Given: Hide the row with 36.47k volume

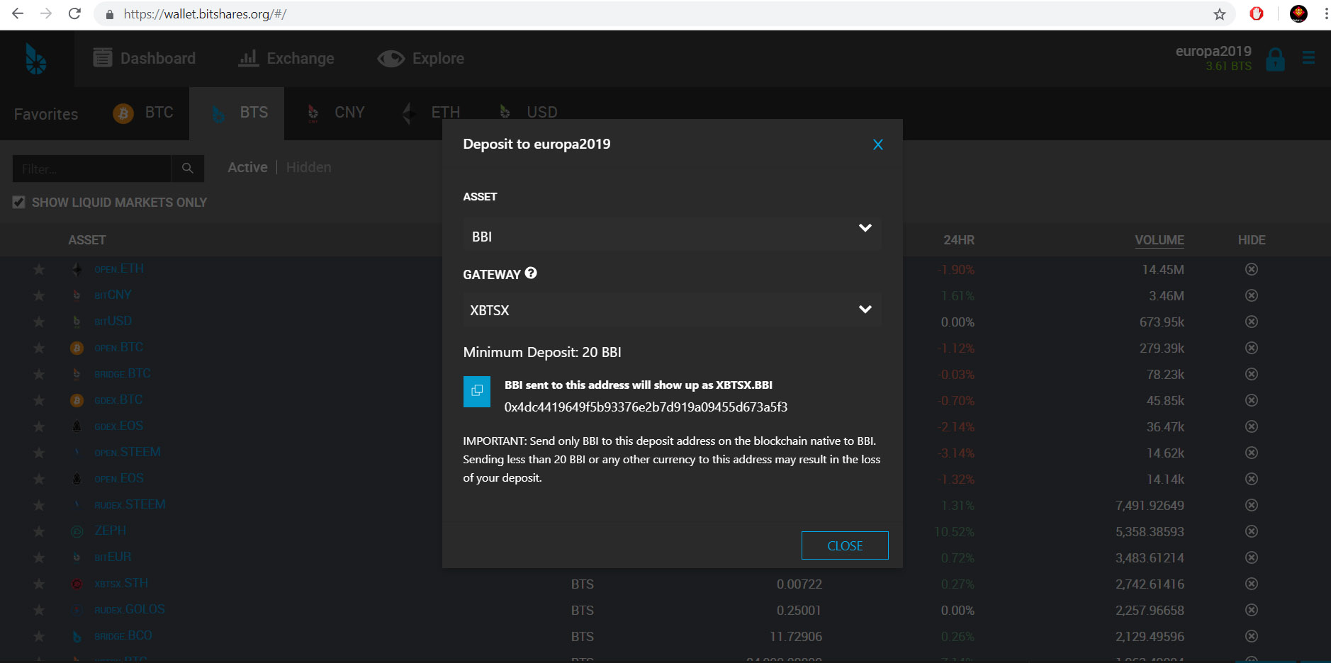Looking at the screenshot, I should 1252,426.
